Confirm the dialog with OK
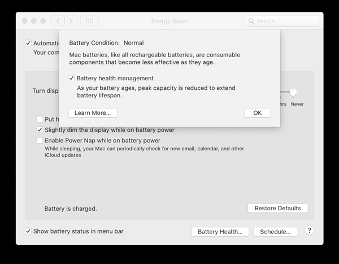 pos(258,113)
